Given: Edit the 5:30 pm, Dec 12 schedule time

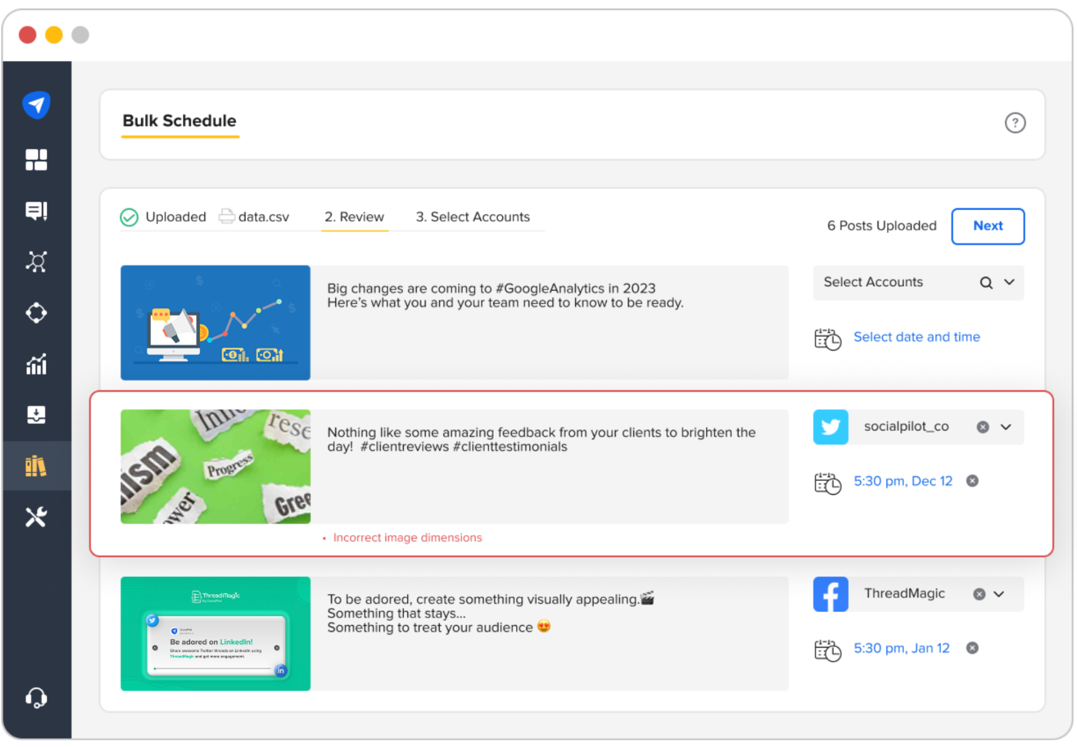Looking at the screenshot, I should (x=903, y=481).
